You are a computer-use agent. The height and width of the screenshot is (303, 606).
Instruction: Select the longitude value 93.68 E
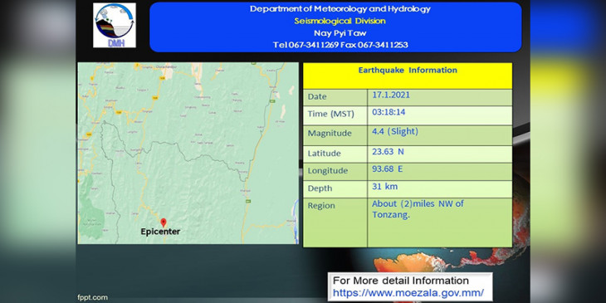pos(388,169)
